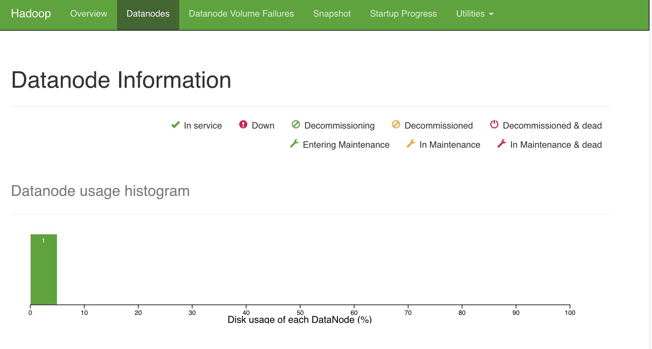The image size is (652, 349).
Task: Click the 30 tick label on axis
Action: (x=192, y=313)
